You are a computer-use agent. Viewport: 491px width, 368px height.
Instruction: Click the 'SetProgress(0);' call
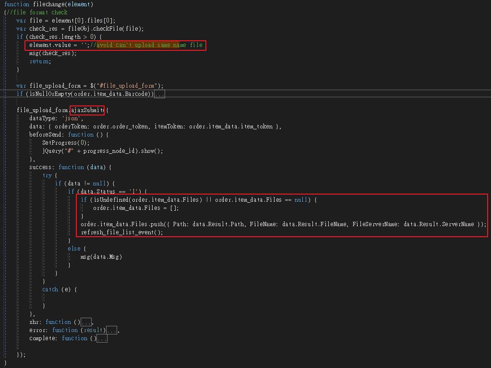[66, 143]
